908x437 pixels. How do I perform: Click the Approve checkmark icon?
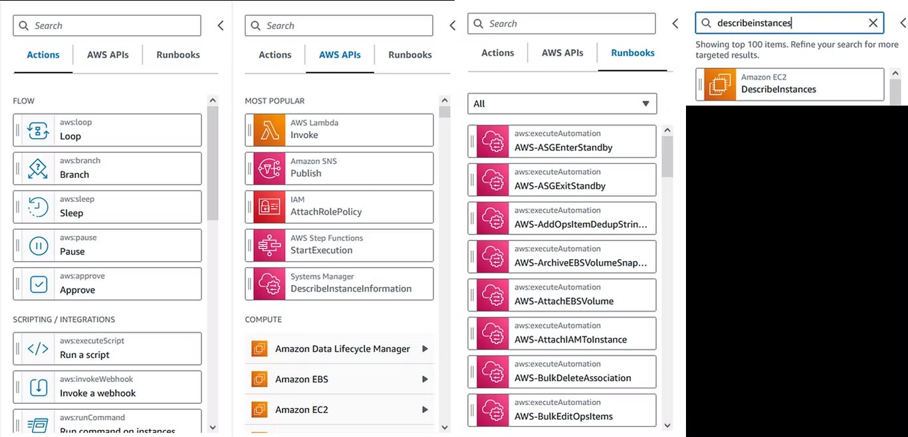tap(38, 284)
